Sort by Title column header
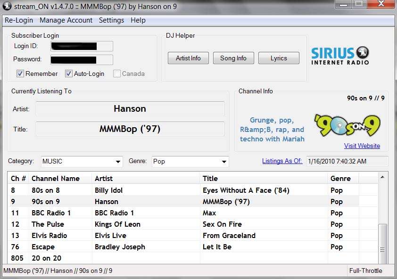 pyautogui.click(x=264, y=179)
